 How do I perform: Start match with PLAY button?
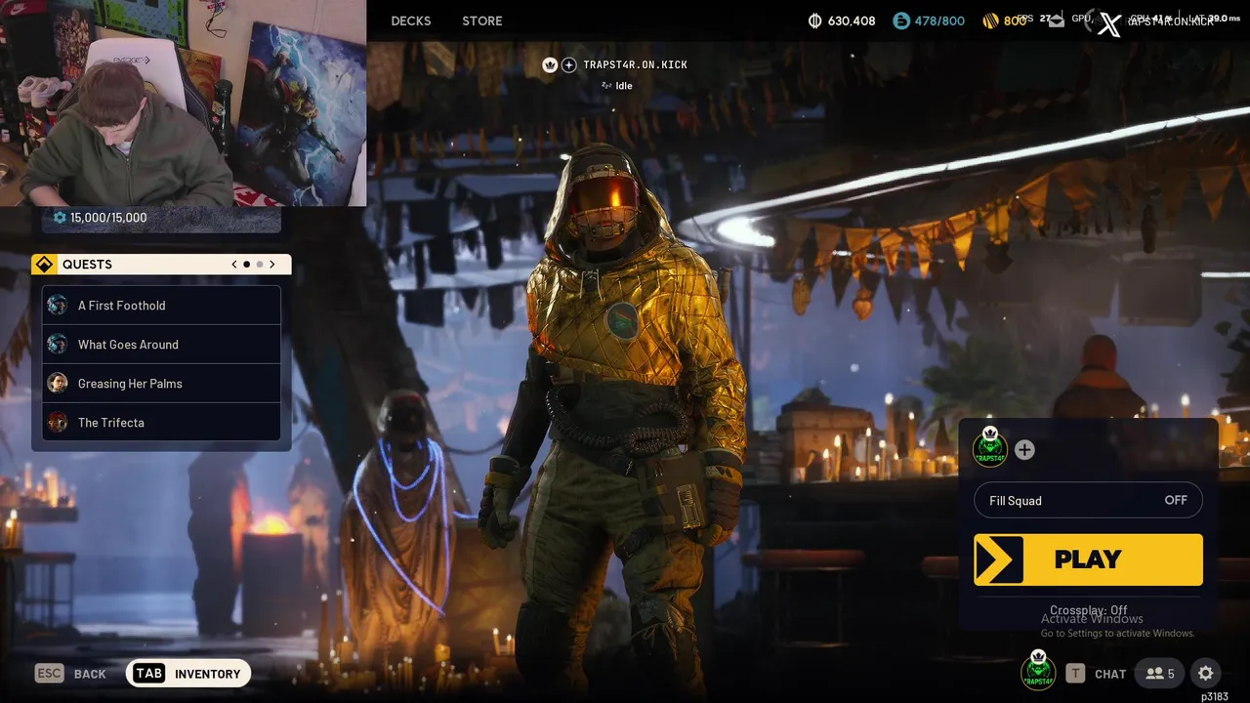click(x=1088, y=559)
